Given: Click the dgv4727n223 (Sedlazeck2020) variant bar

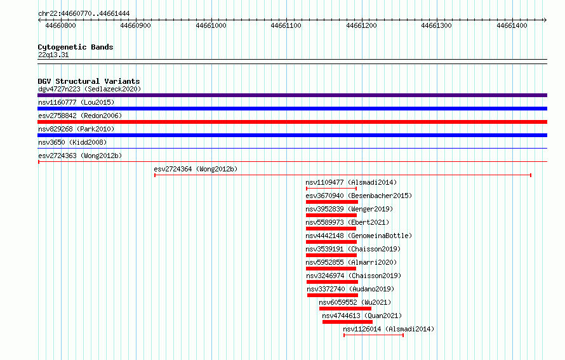Looking at the screenshot, I should pos(292,95).
